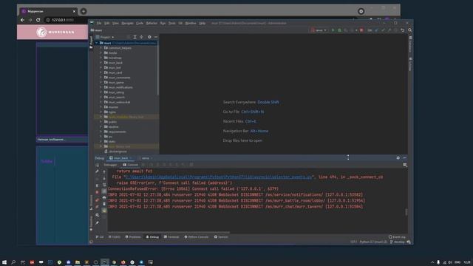Jump down the stack trace arrow
Screen dimensions: 473x266
(x=104, y=178)
